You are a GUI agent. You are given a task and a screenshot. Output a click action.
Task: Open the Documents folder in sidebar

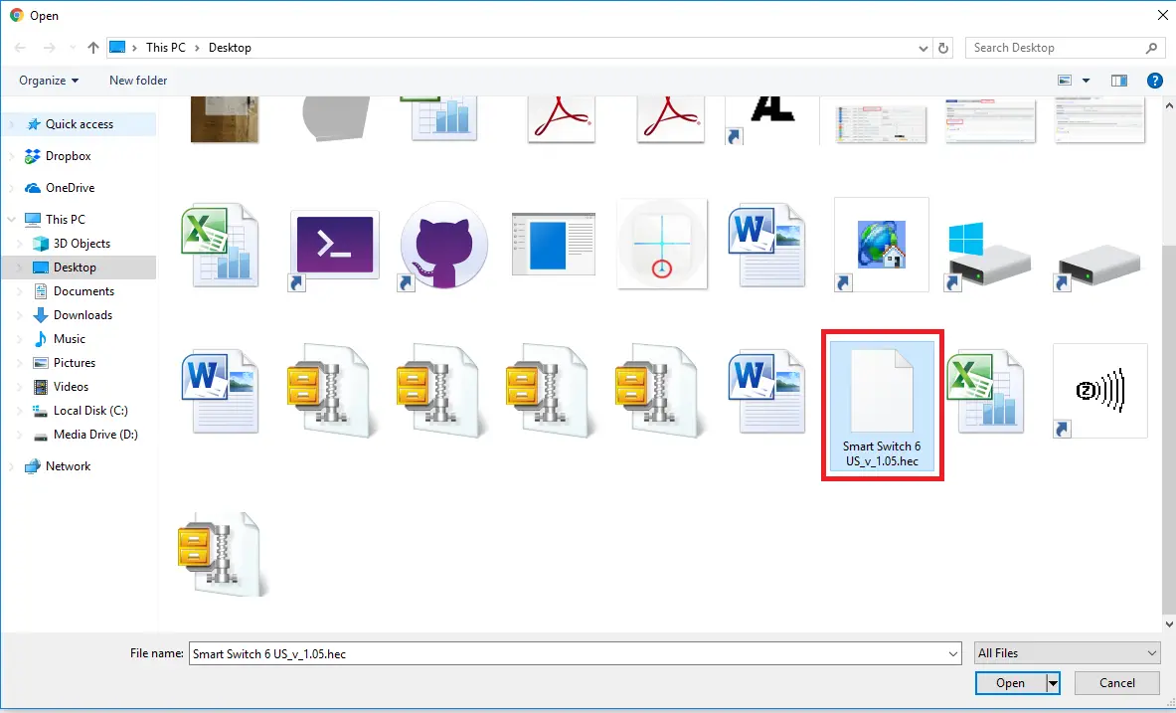84,291
